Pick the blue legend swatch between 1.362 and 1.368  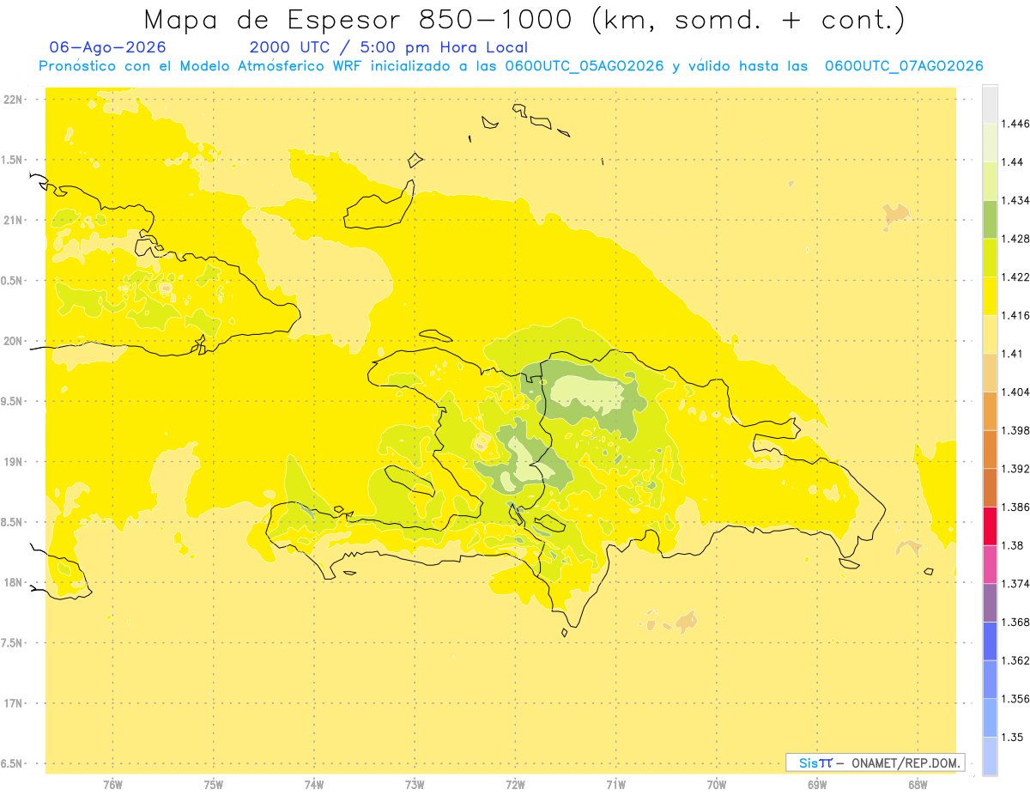pos(990,641)
